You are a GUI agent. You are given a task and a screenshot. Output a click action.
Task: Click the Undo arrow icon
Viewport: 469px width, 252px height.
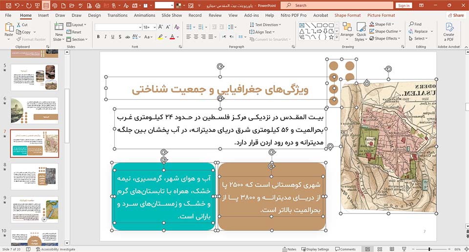(17, 5)
